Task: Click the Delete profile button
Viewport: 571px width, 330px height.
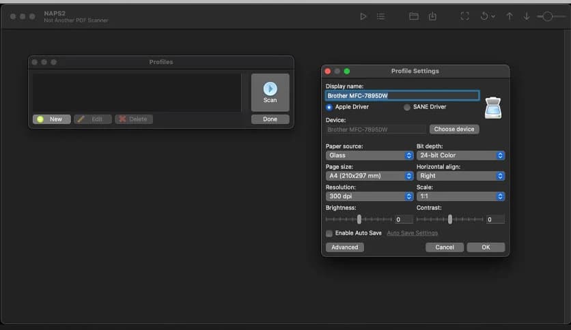Action: click(x=134, y=119)
